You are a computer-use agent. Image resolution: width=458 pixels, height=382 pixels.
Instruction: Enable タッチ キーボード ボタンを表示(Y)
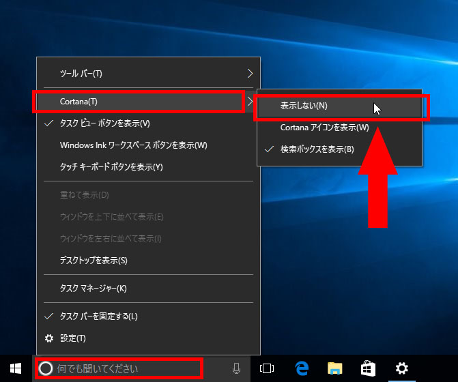point(148,167)
